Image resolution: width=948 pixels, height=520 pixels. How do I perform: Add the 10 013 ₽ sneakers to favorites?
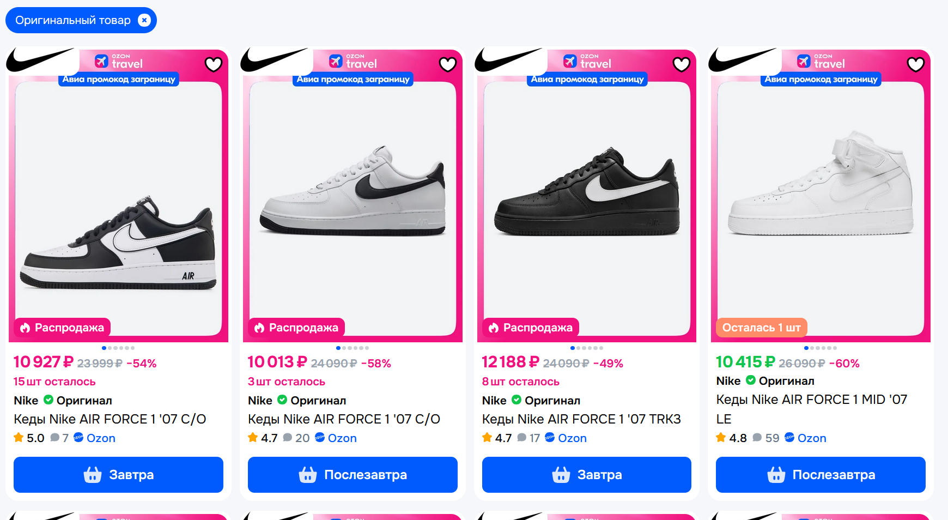point(447,64)
